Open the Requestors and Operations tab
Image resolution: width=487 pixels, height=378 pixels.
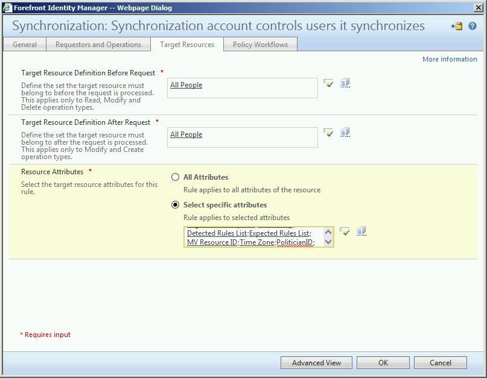tap(98, 45)
